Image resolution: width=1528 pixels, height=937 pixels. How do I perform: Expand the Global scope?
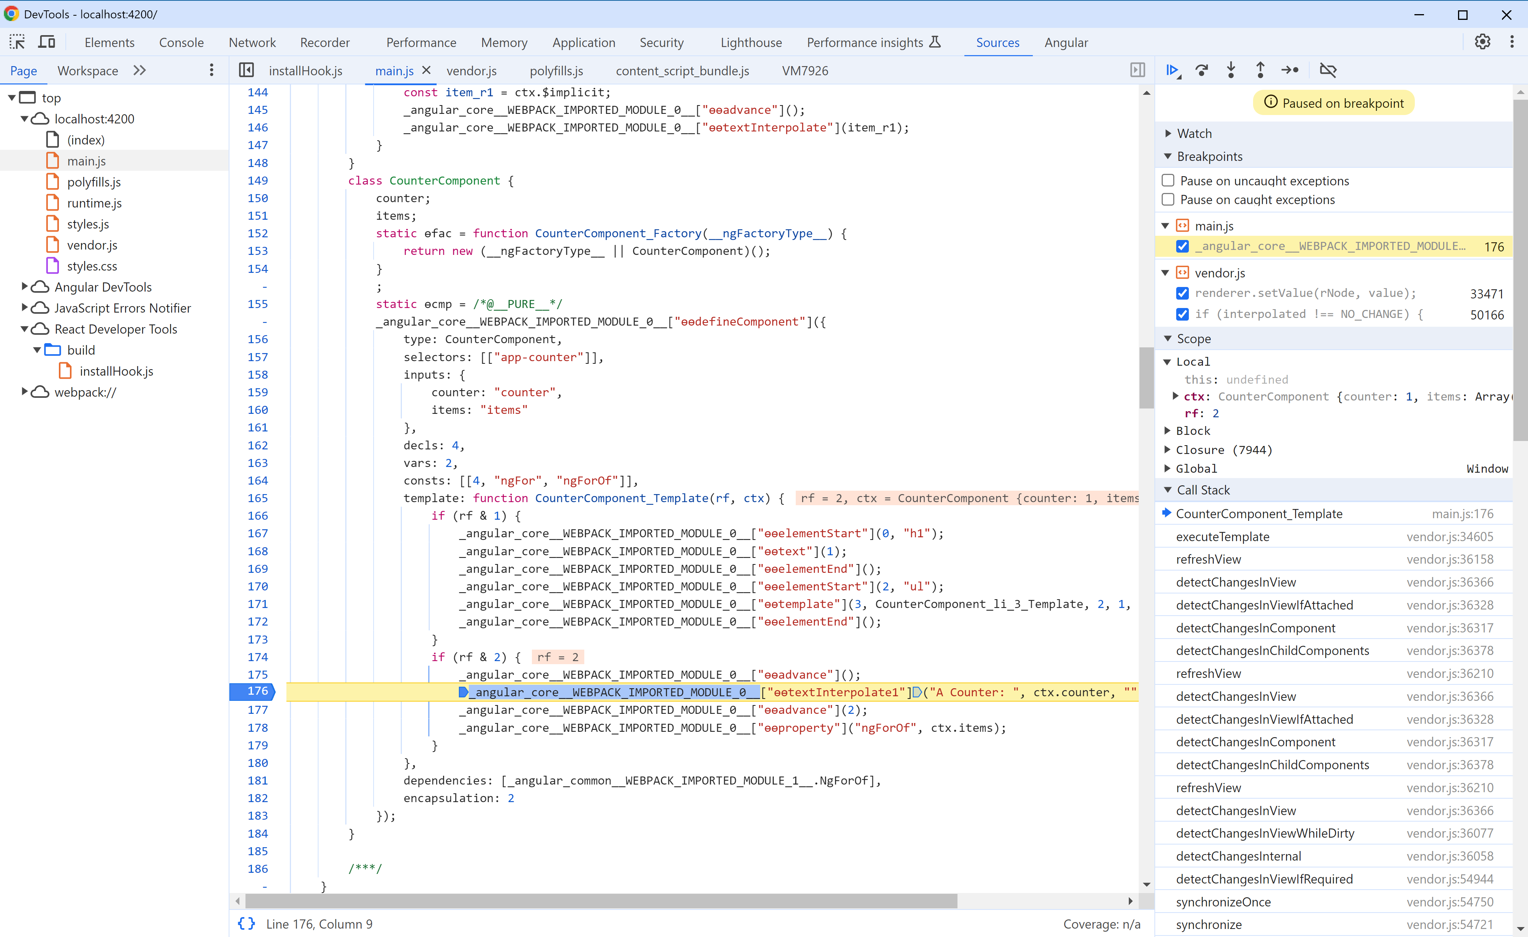[x=1168, y=468]
